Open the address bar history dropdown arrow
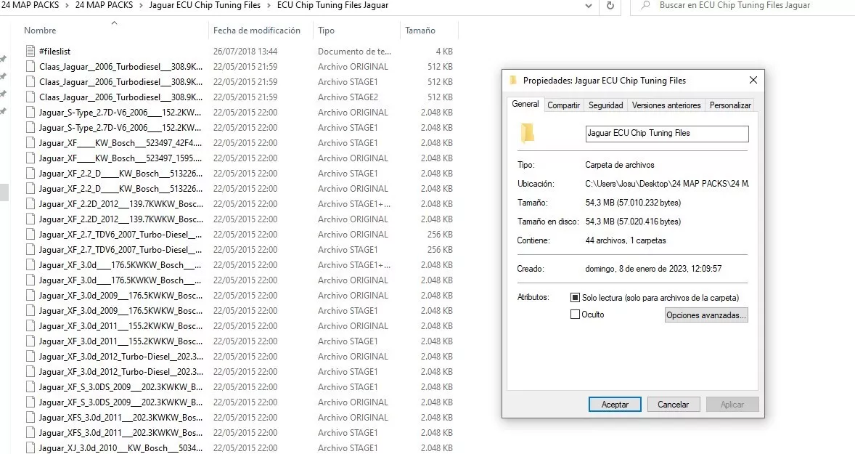Screen dimensions: 855x454 [x=589, y=6]
